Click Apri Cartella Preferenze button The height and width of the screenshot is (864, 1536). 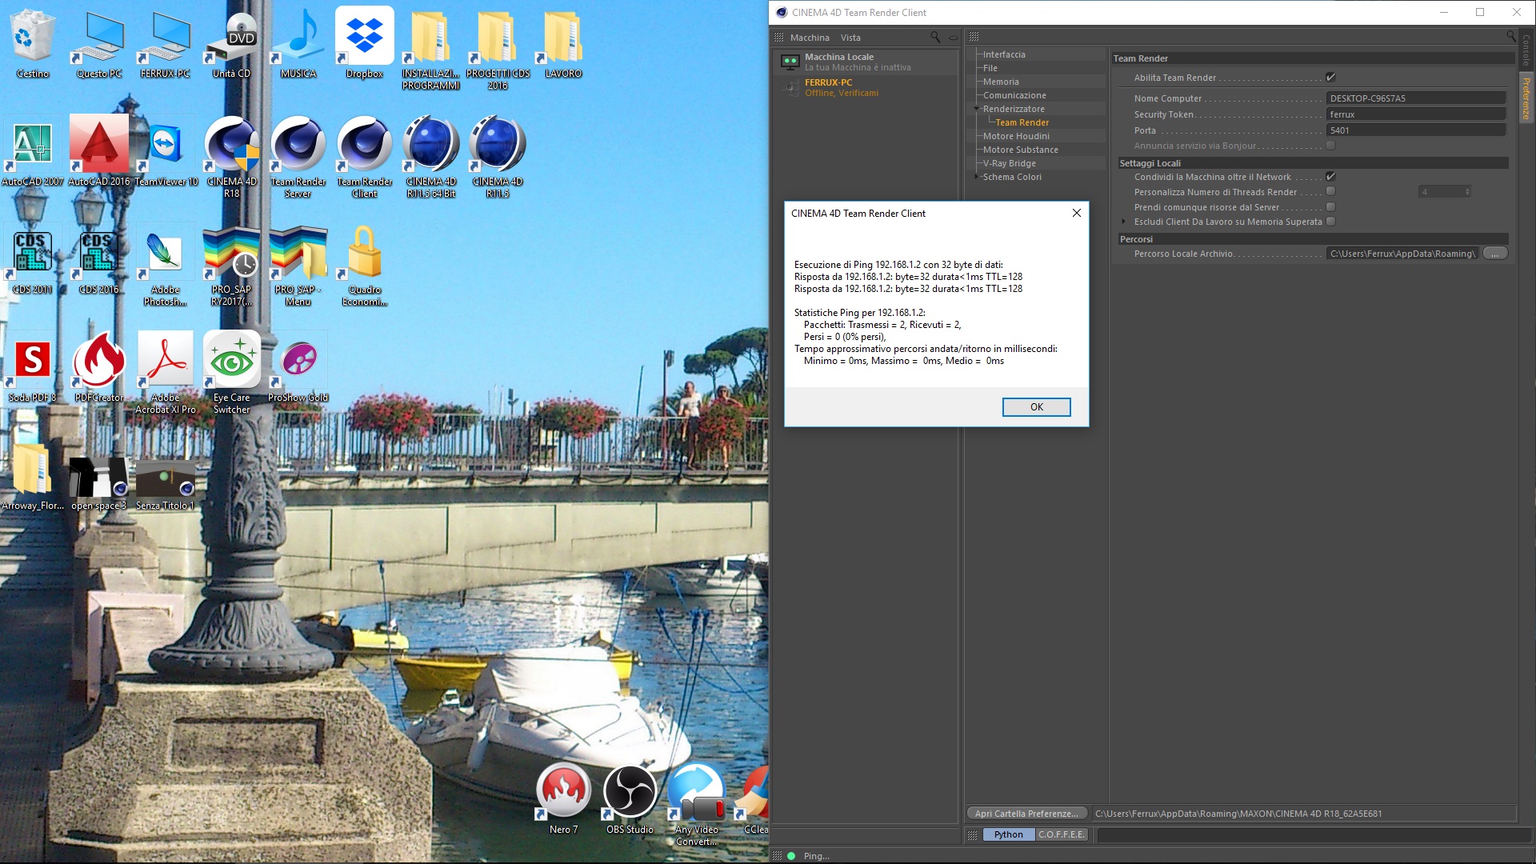1026,814
